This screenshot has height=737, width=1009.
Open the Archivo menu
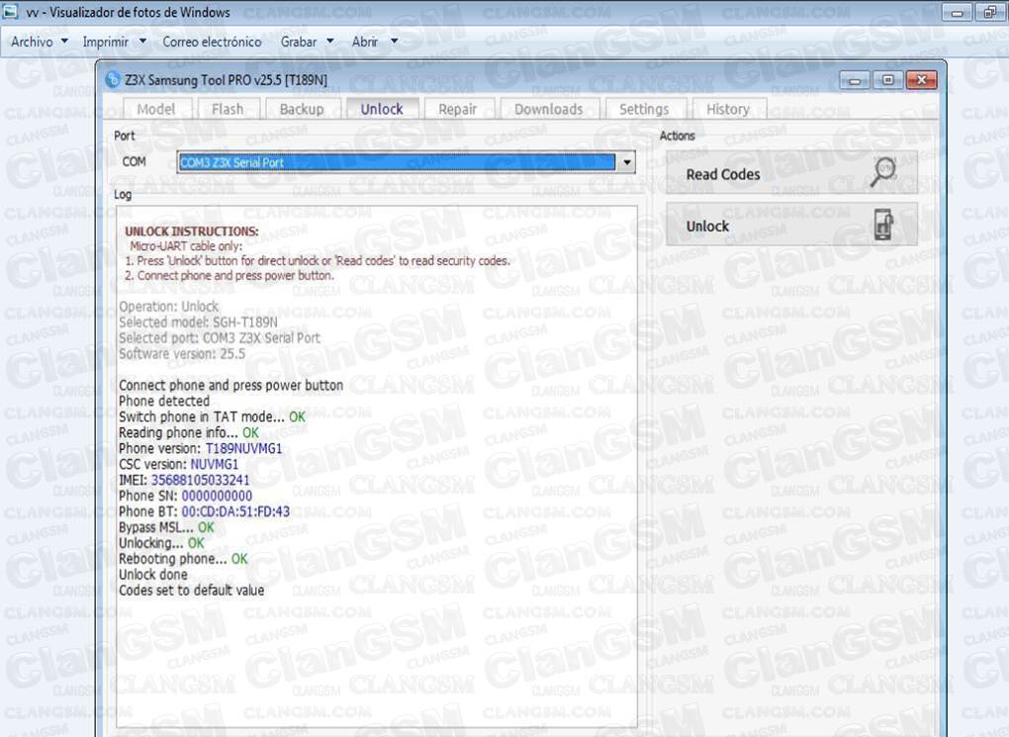(33, 42)
